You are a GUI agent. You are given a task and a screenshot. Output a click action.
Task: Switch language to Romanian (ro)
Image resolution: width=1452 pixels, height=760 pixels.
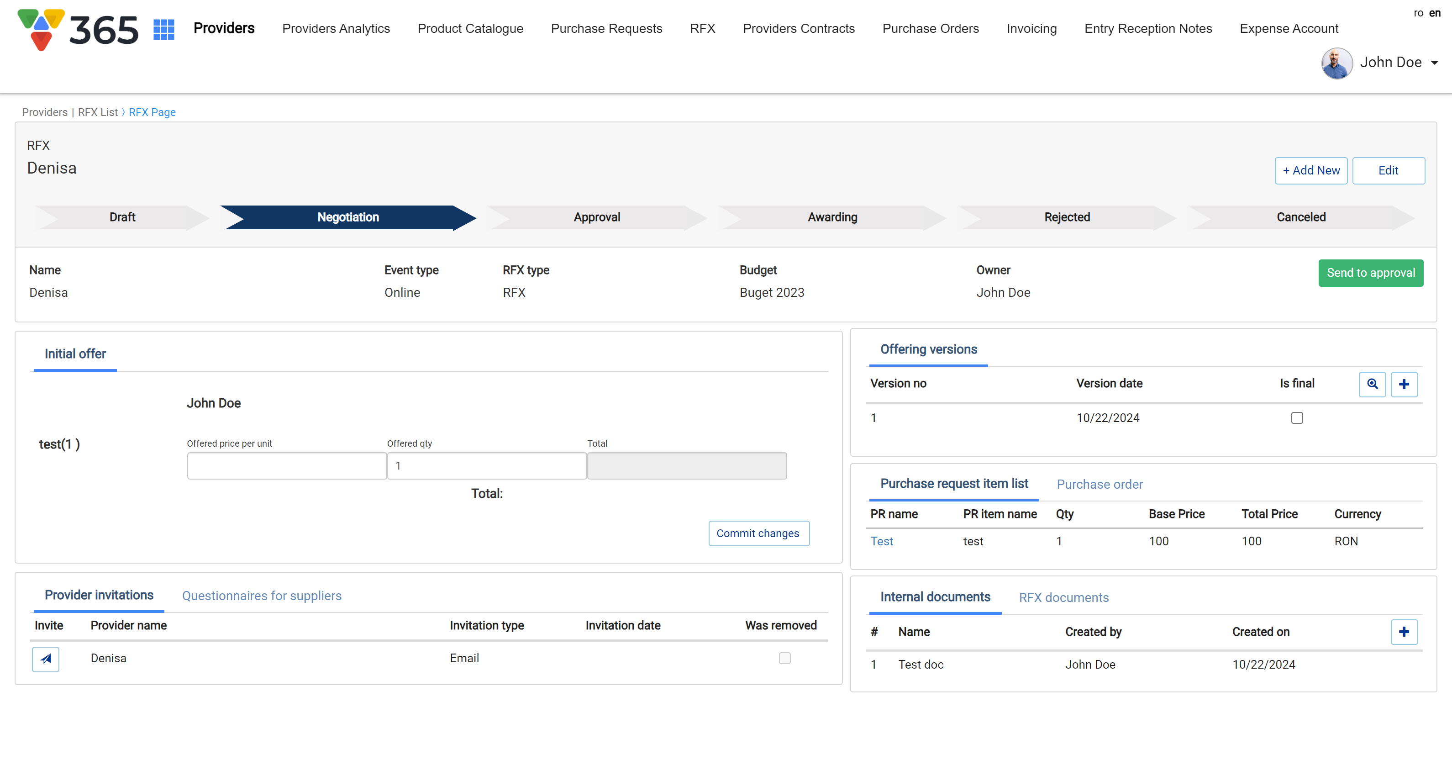click(x=1418, y=13)
